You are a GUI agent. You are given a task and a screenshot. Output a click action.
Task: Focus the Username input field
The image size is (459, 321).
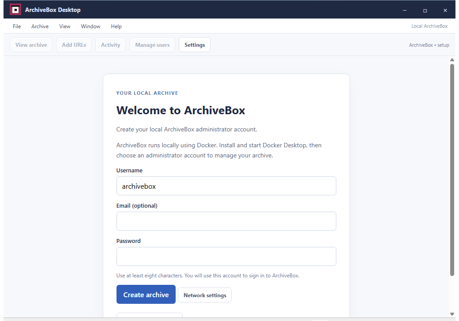point(226,186)
